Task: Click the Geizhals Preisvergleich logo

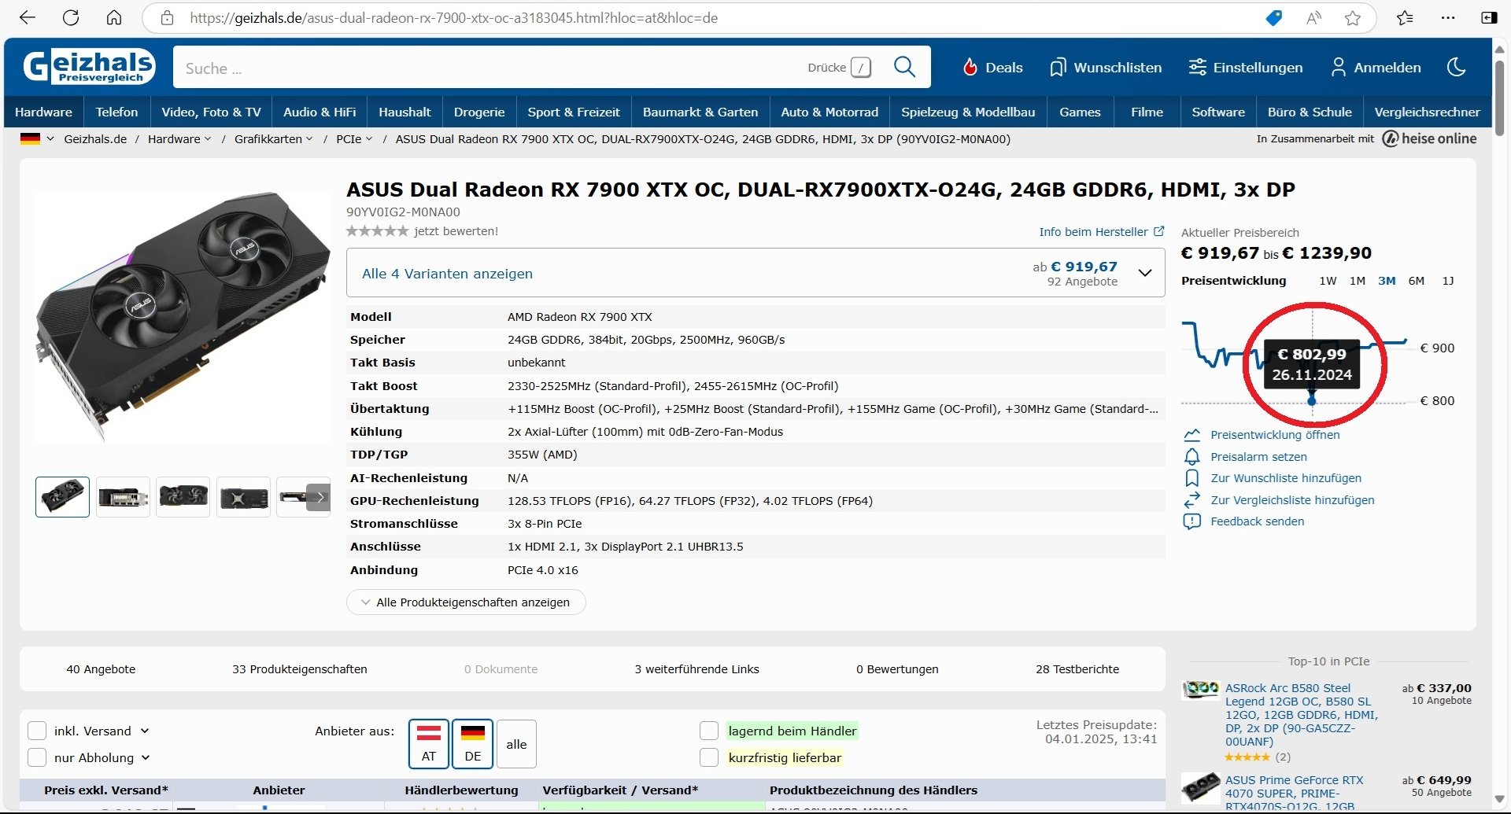Action: coord(89,67)
